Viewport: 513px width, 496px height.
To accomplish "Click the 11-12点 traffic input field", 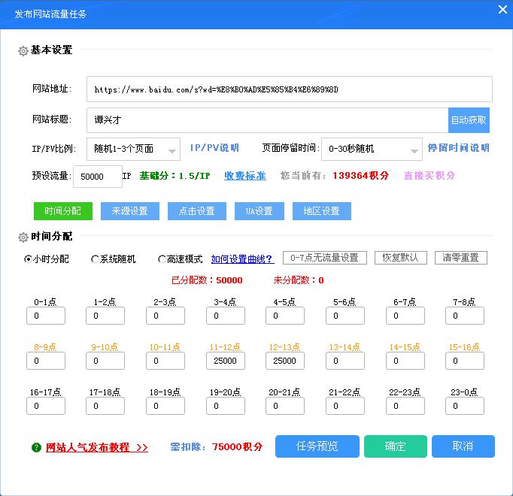I will point(225,361).
